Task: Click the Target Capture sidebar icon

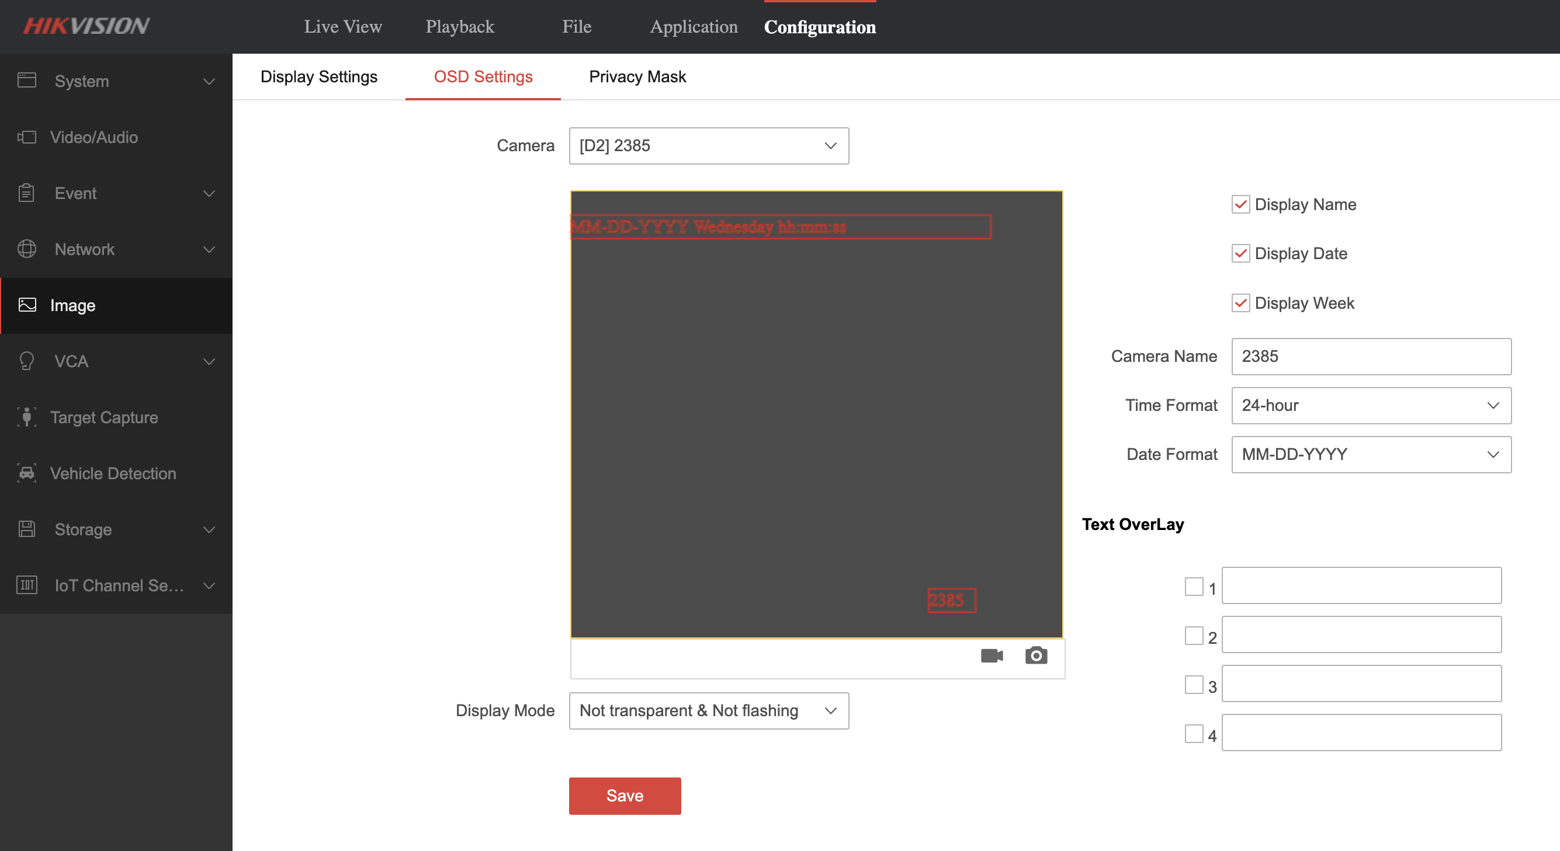Action: (x=27, y=417)
